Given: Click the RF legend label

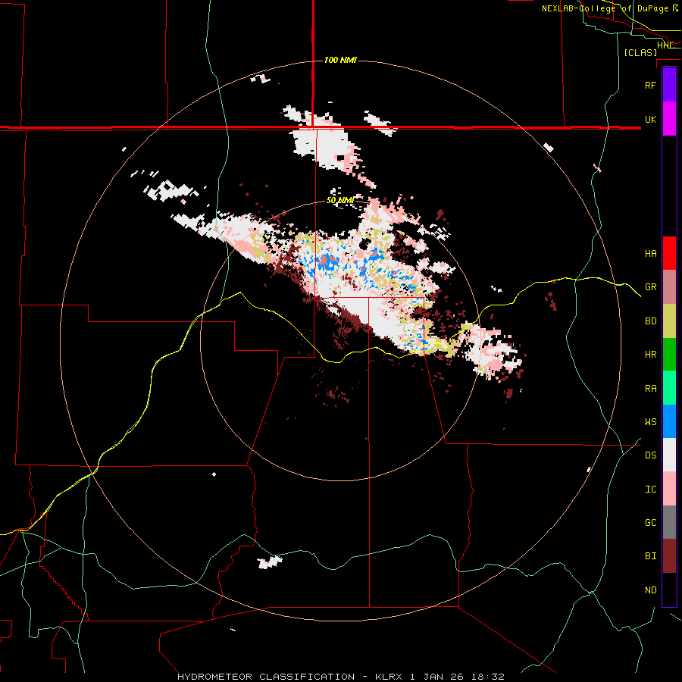Looking at the screenshot, I should (x=650, y=85).
